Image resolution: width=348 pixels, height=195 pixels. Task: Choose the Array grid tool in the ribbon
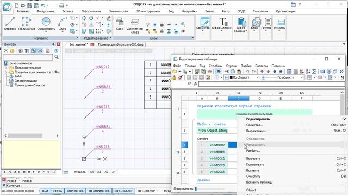pos(98,31)
